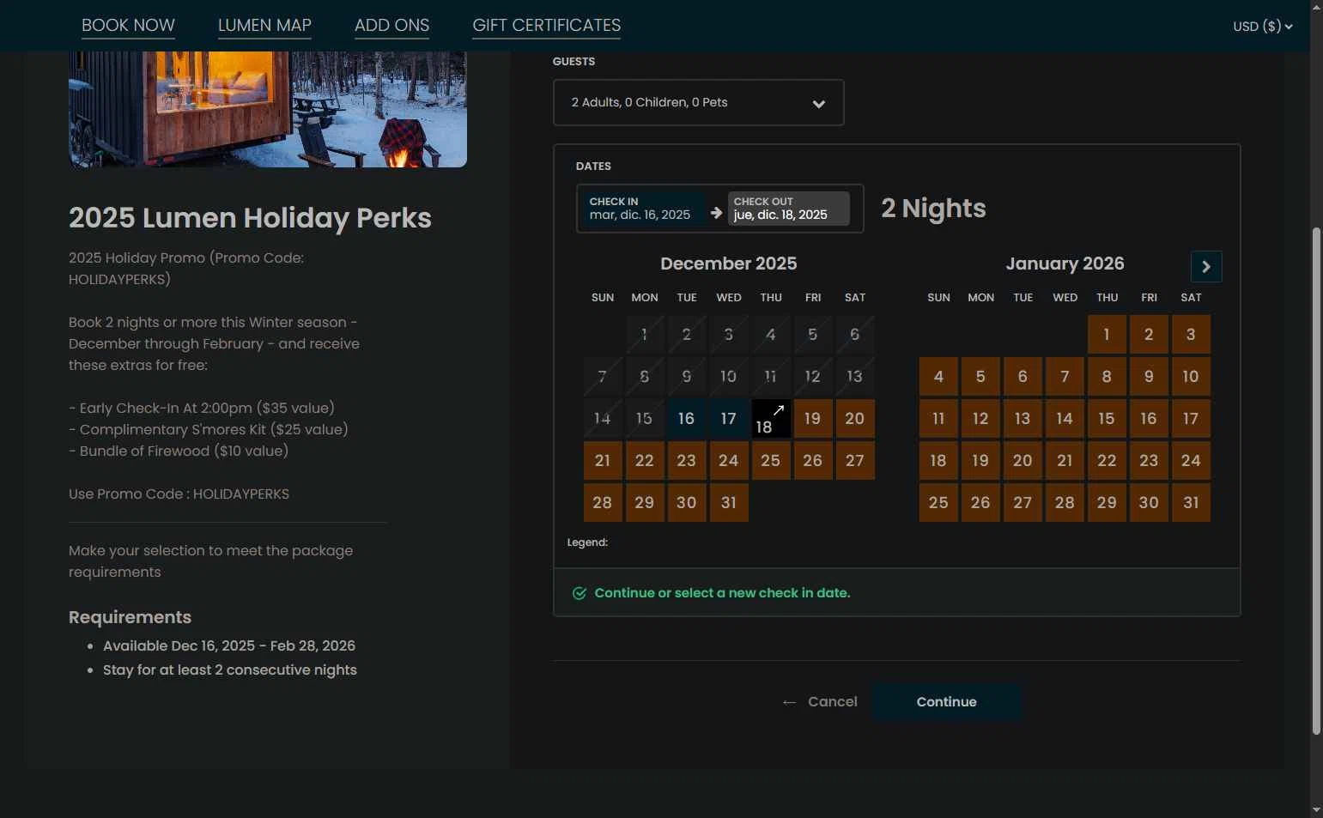
Task: Cancel the booking selection
Action: (820, 702)
